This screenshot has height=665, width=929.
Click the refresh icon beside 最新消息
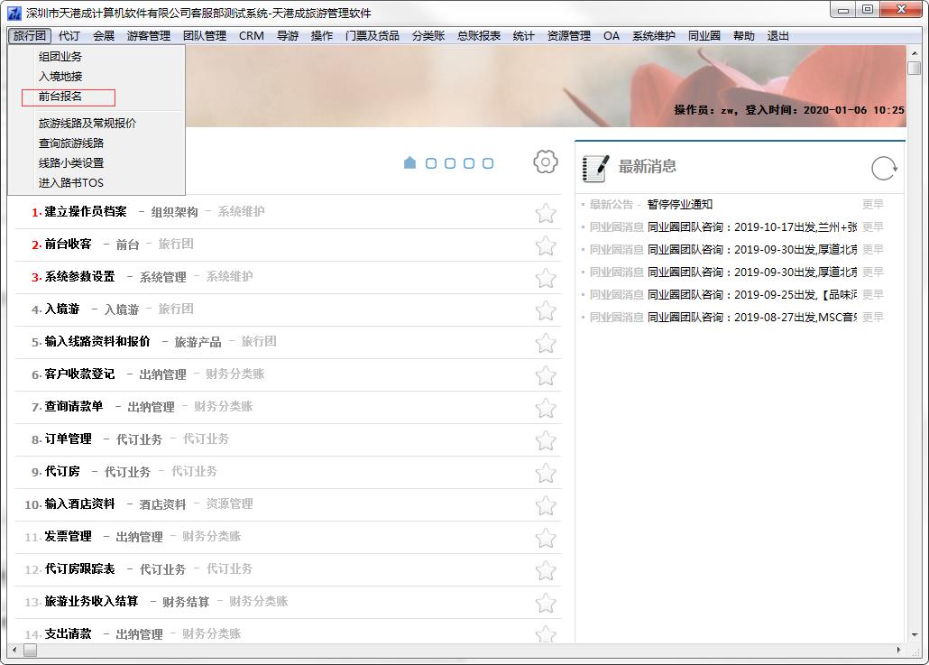[x=884, y=168]
